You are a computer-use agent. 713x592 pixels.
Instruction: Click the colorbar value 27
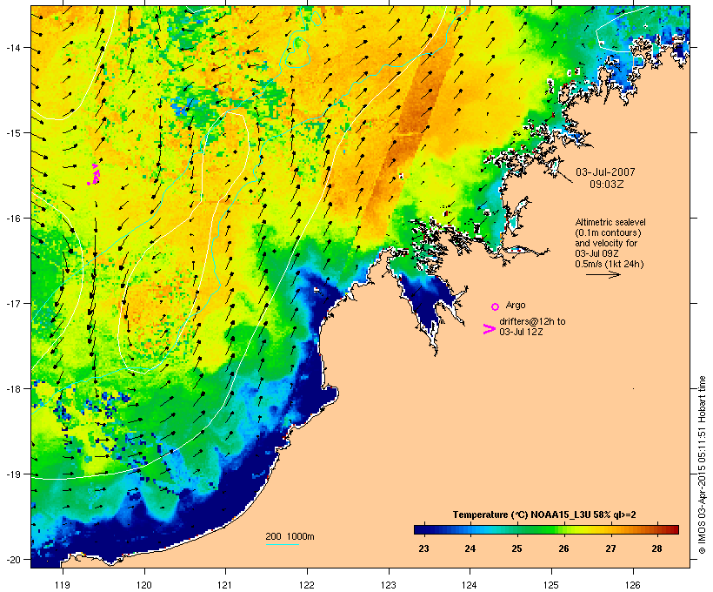pyautogui.click(x=610, y=548)
